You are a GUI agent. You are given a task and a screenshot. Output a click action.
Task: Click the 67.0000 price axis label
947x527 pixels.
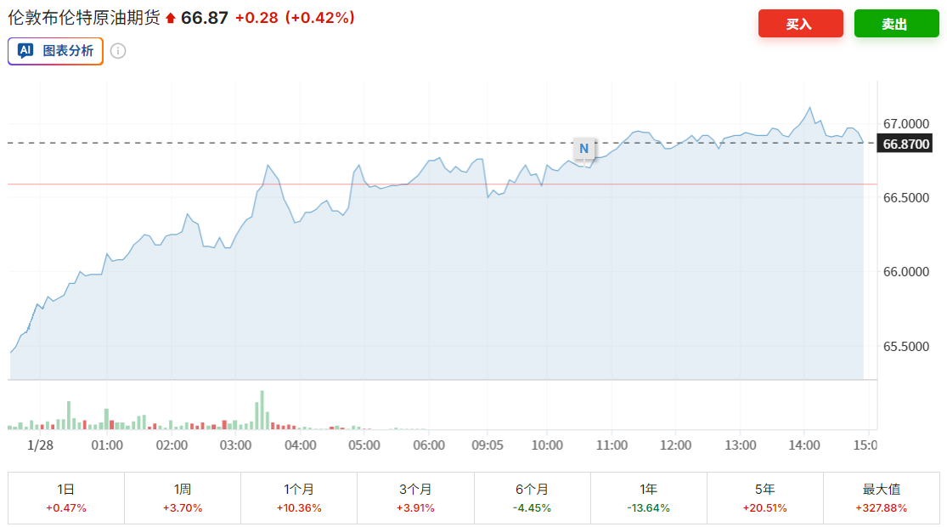pos(906,124)
